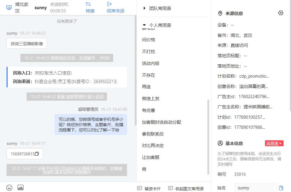Click the monitor icon beside 湖北武汉
Screen dimensions: 291x192
click(9, 7)
